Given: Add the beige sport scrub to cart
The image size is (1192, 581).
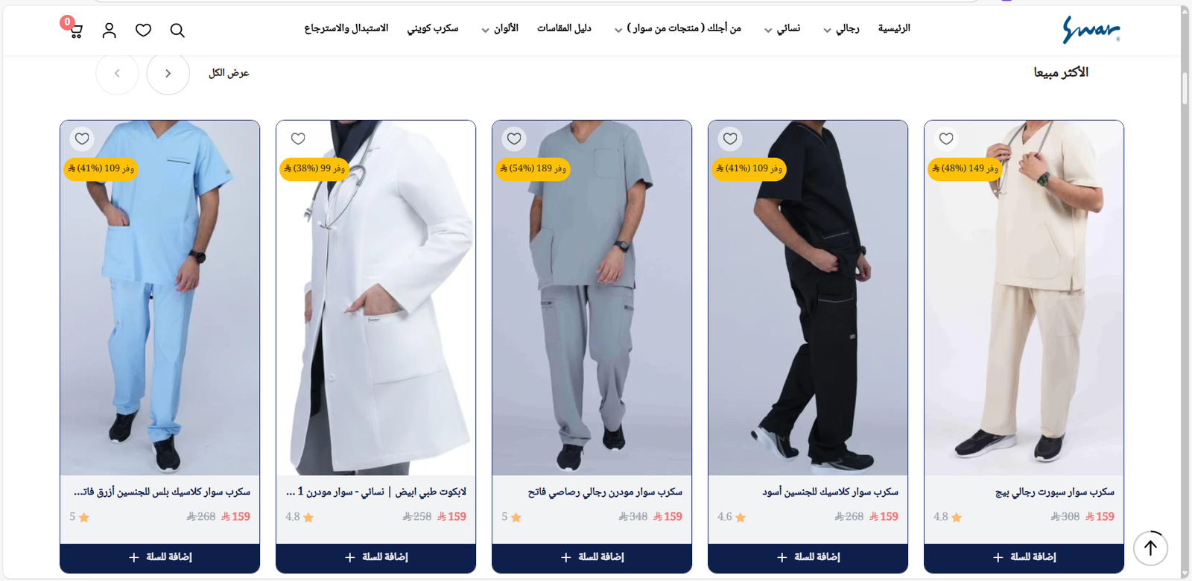Looking at the screenshot, I should (x=1024, y=557).
